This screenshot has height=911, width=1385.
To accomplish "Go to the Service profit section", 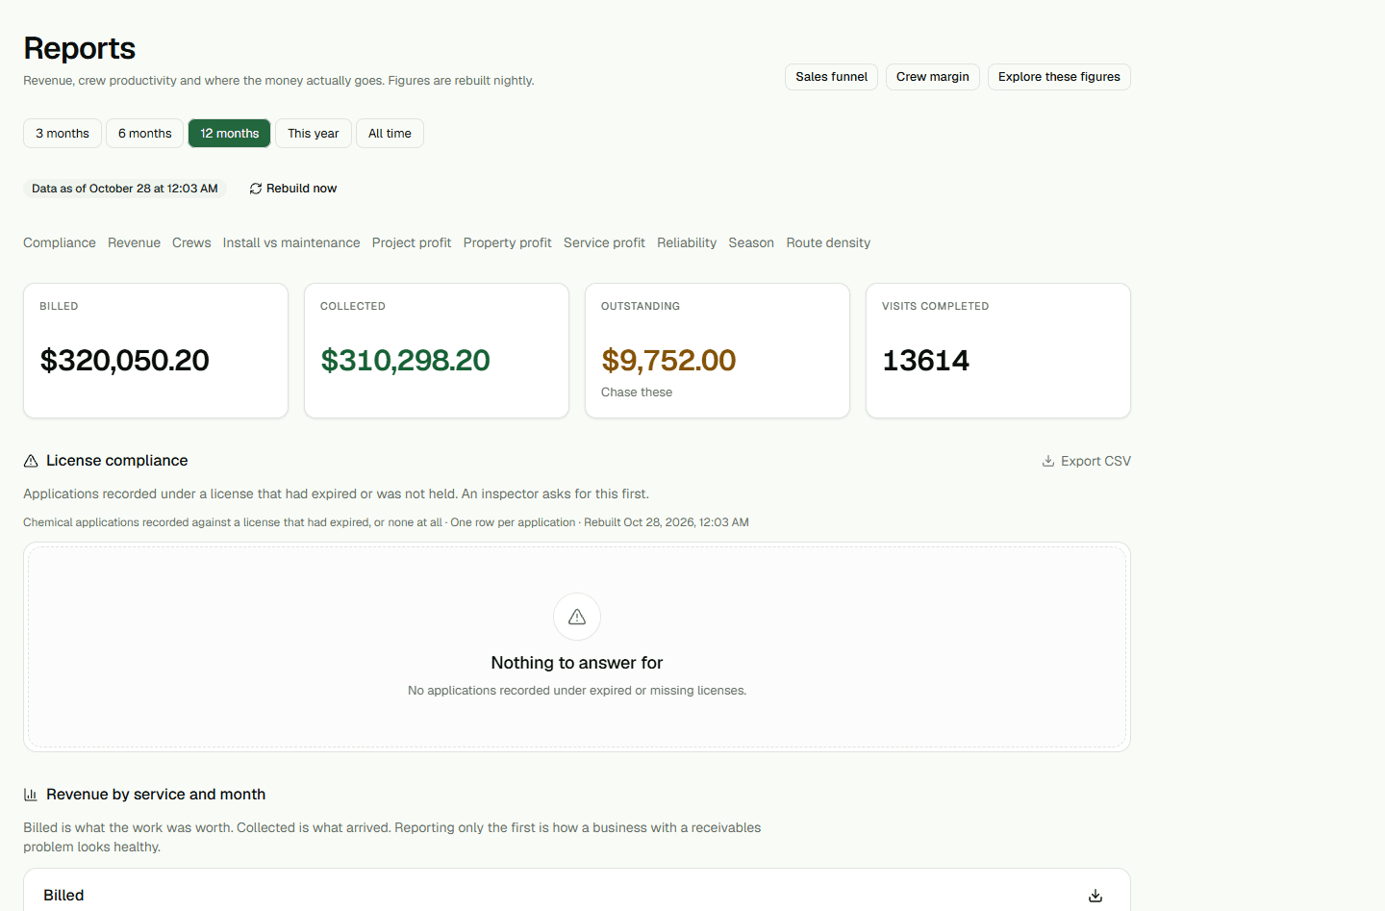I will click(x=604, y=242).
